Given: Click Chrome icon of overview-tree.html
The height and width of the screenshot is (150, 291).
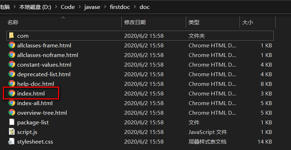Looking at the screenshot, I should click(11, 113).
